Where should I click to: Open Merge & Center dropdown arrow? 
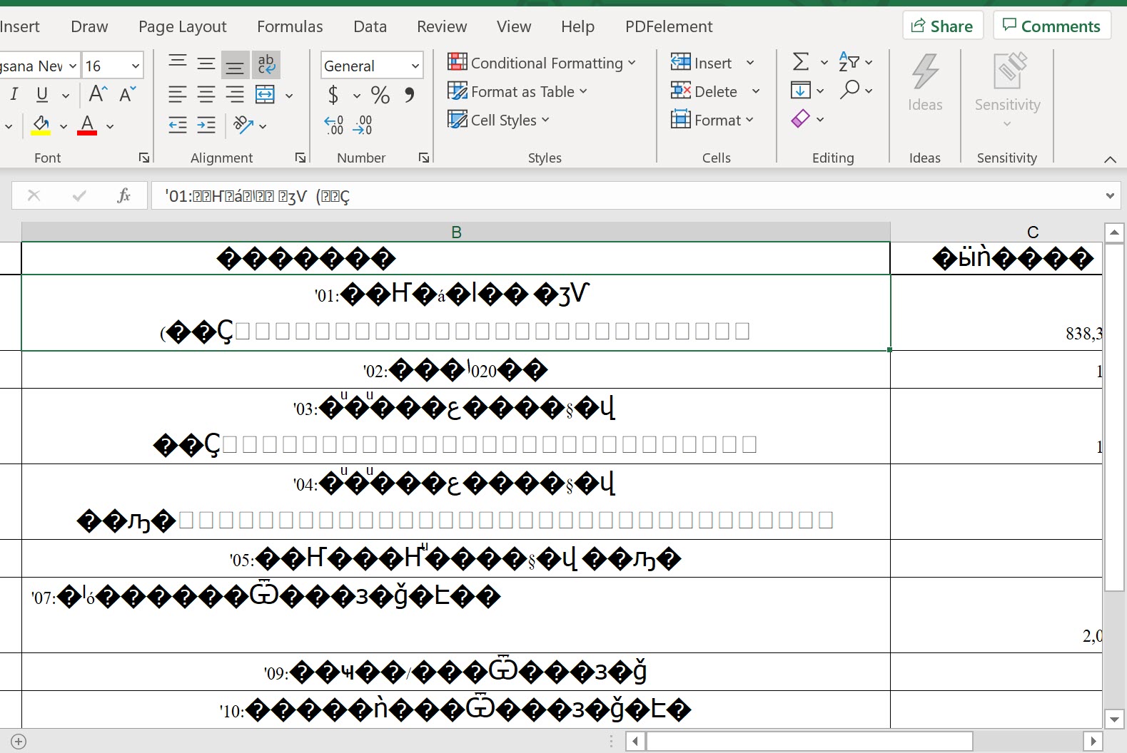coord(289,95)
